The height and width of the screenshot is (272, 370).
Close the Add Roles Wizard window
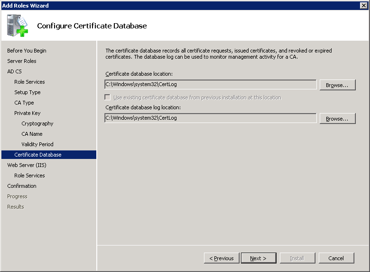pos(364,5)
